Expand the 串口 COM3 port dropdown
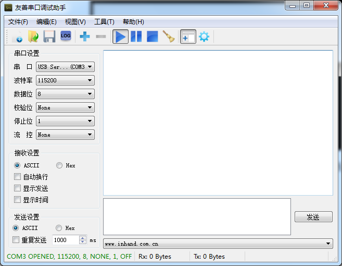The height and width of the screenshot is (266, 342). (65, 67)
